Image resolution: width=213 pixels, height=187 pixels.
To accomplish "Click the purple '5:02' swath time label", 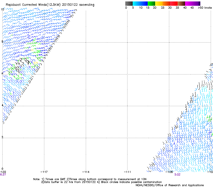I will (x=177, y=175).
